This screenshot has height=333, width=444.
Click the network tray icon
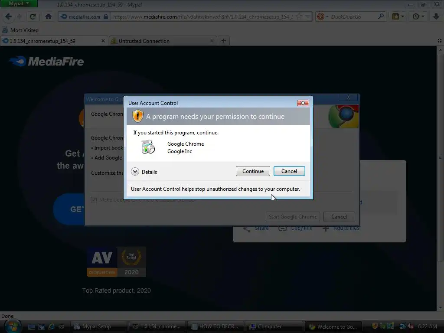coord(402,326)
